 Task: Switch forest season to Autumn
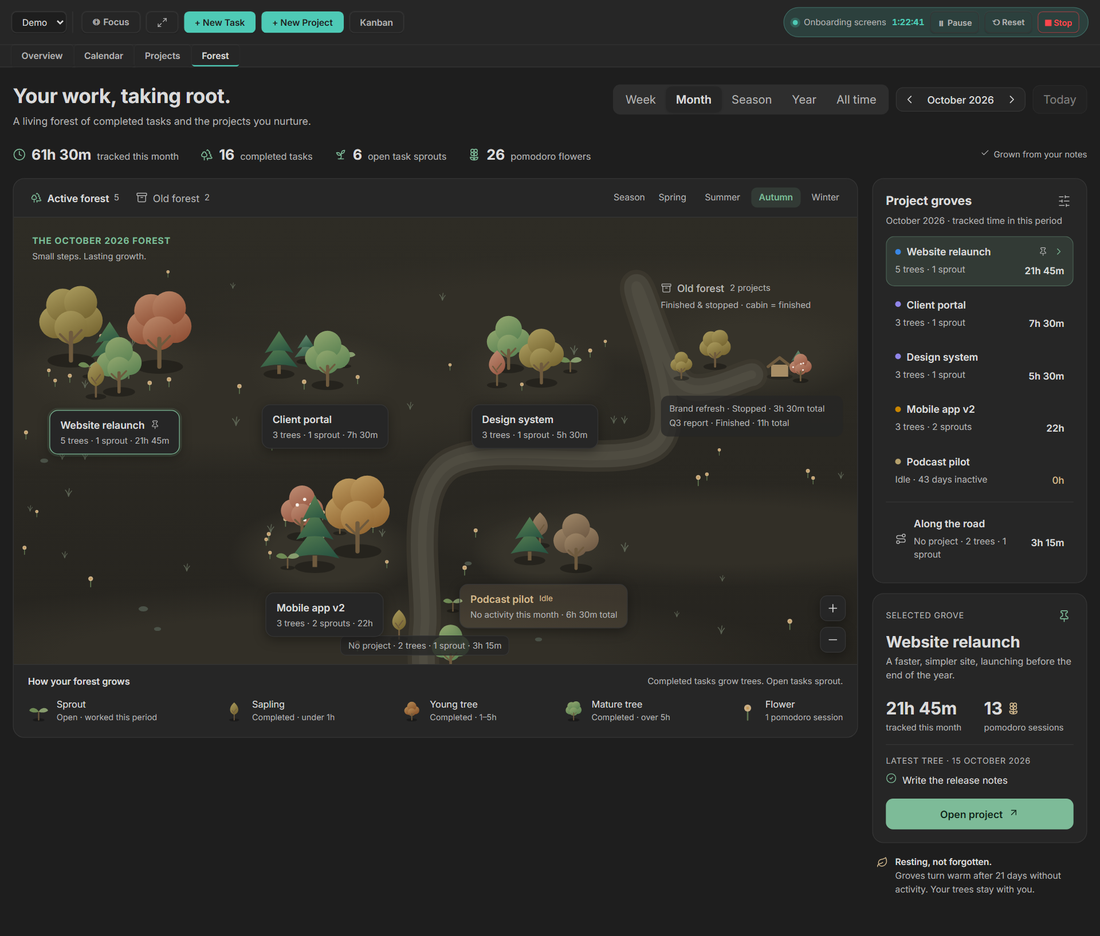pyautogui.click(x=775, y=198)
